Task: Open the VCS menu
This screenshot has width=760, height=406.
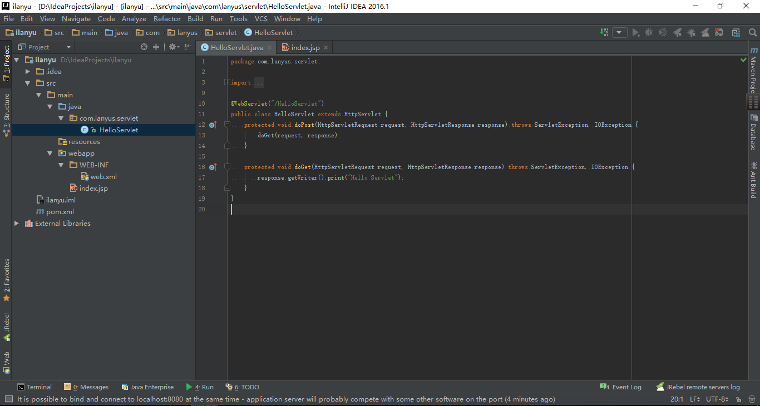Action: pyautogui.click(x=261, y=19)
